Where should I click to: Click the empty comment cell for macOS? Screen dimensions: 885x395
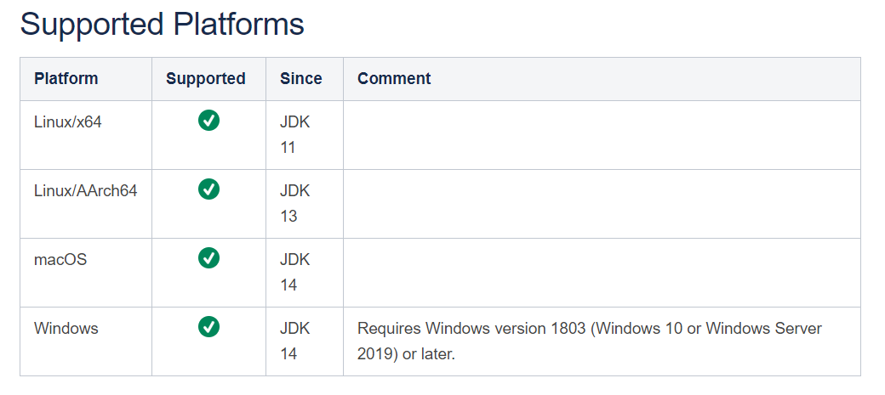[x=601, y=272]
